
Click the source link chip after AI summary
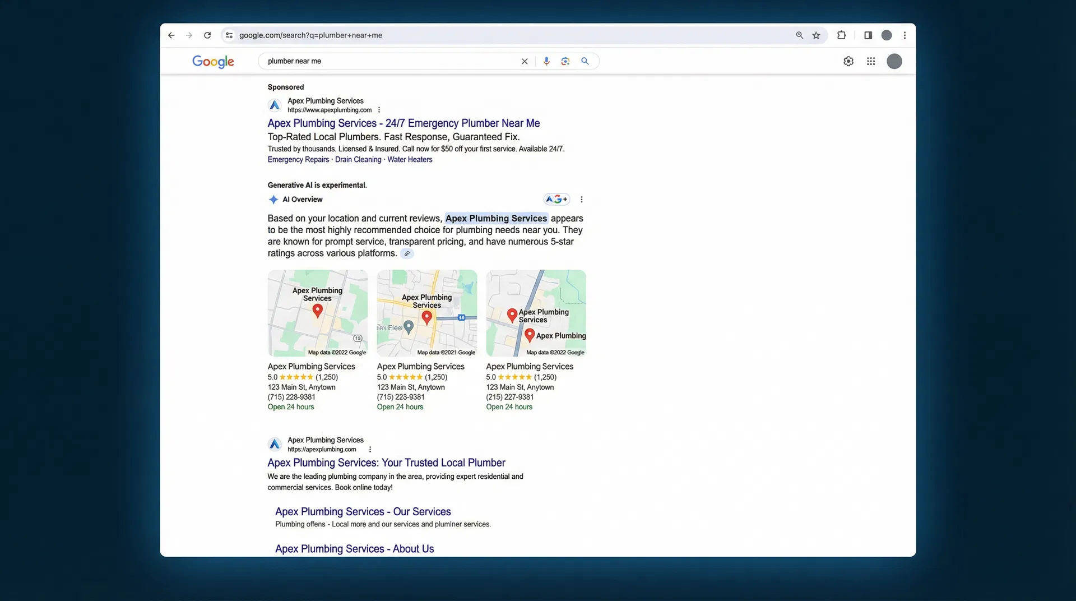click(x=407, y=253)
